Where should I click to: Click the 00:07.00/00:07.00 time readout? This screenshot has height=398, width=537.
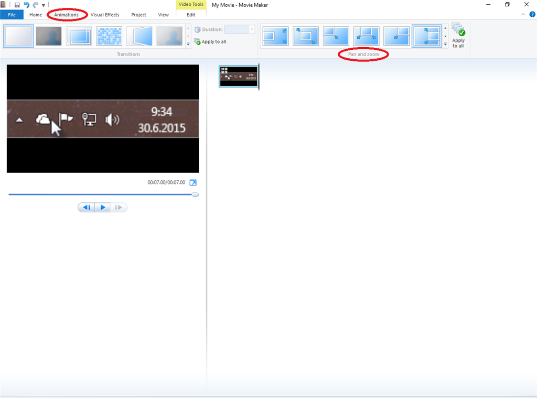coord(166,182)
